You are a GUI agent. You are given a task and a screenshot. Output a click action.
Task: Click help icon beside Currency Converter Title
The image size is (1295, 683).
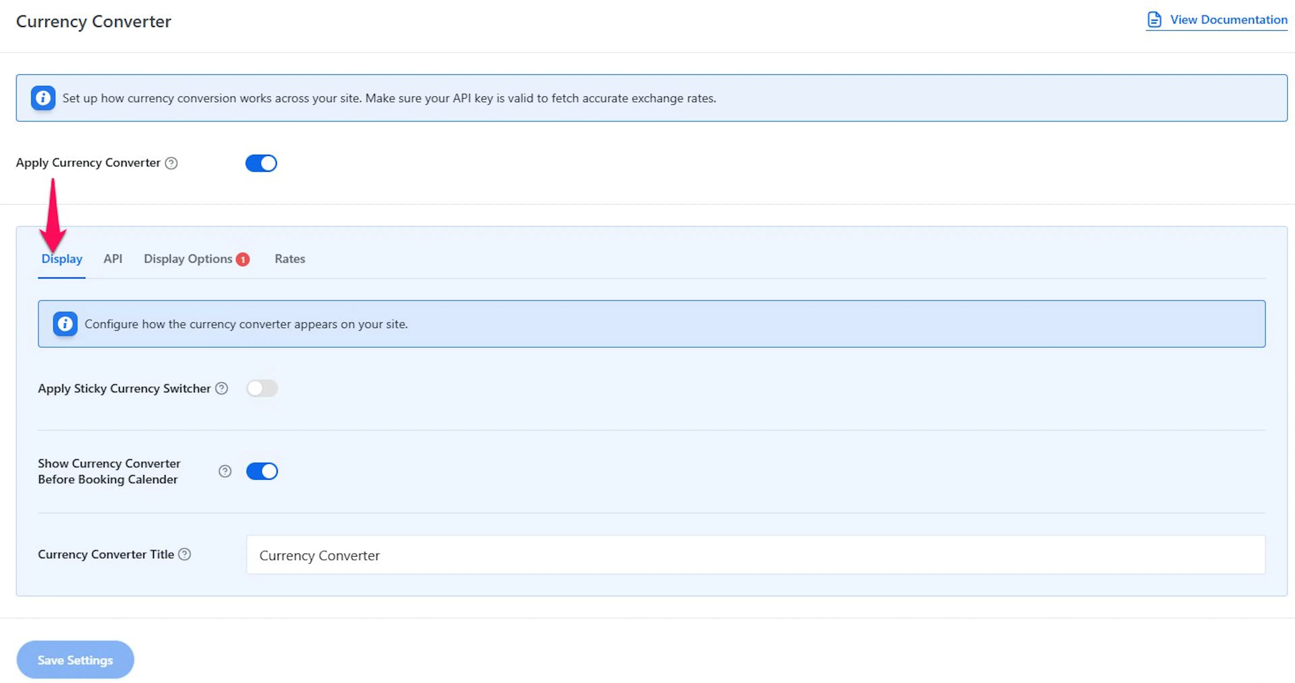(x=184, y=554)
